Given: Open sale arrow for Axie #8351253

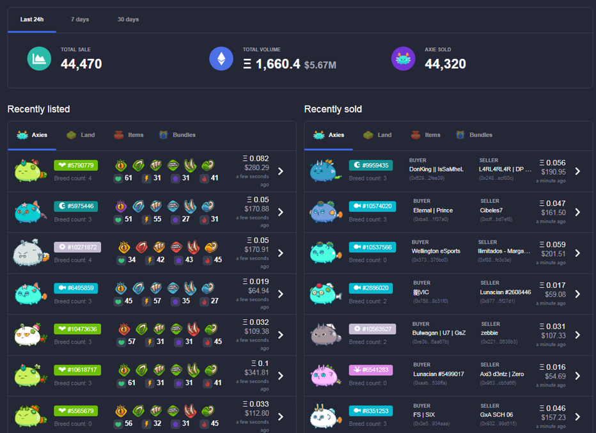Looking at the screenshot, I should pos(577,416).
